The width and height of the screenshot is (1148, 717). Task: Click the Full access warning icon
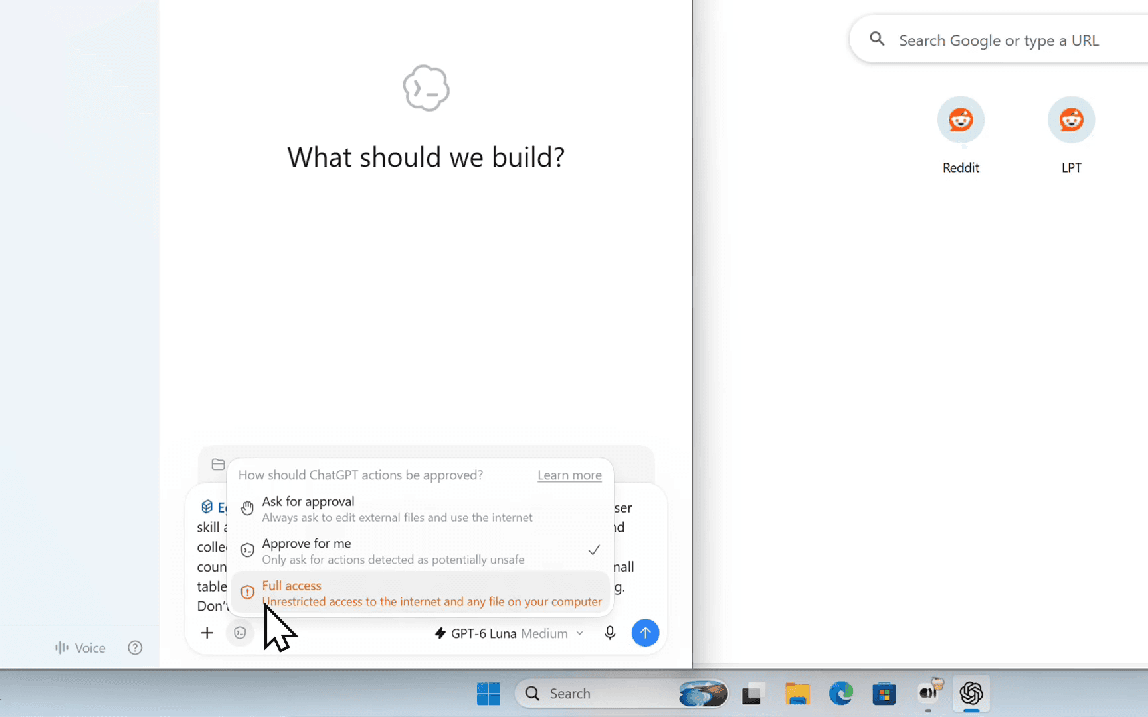(247, 592)
